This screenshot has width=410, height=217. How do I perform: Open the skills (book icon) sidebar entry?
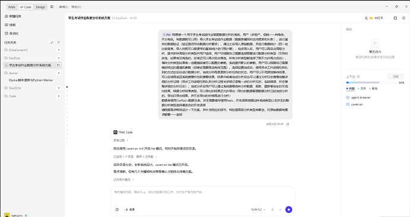click(11, 25)
